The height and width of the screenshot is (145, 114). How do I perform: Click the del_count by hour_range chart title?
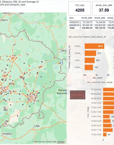100,82
